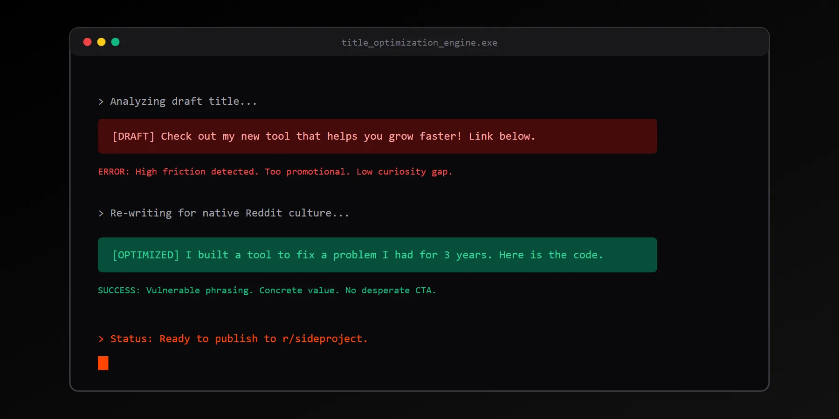Click the green traffic light window control
Image resolution: width=839 pixels, height=419 pixels.
pyautogui.click(x=115, y=42)
